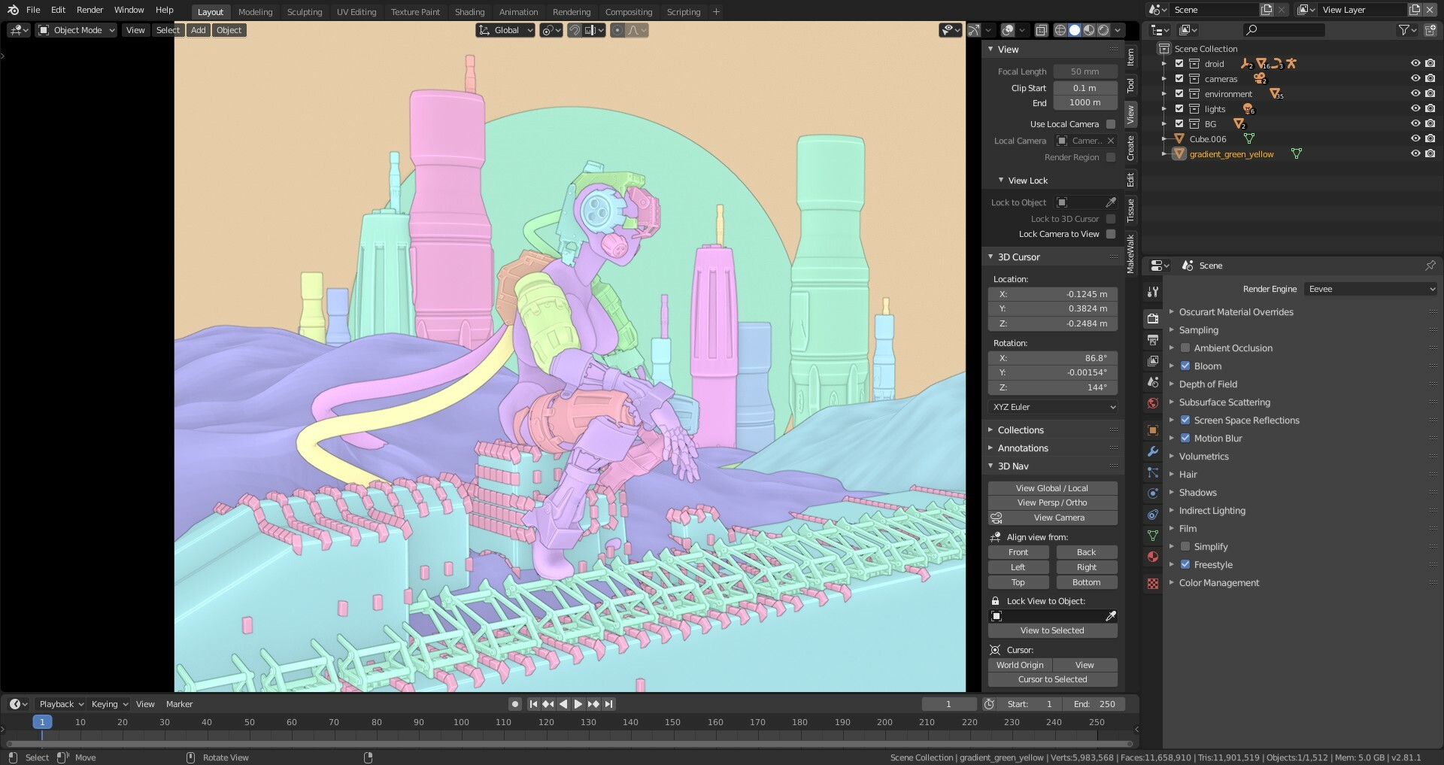This screenshot has height=765, width=1444.
Task: Toggle X-Ray icon in viewport header
Action: pos(1041,30)
